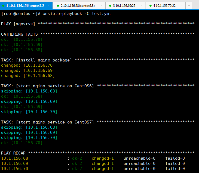Click 'ok: [10.1.156.70]' under CentOS7 task
The image size is (199, 173).
(x=22, y=143)
